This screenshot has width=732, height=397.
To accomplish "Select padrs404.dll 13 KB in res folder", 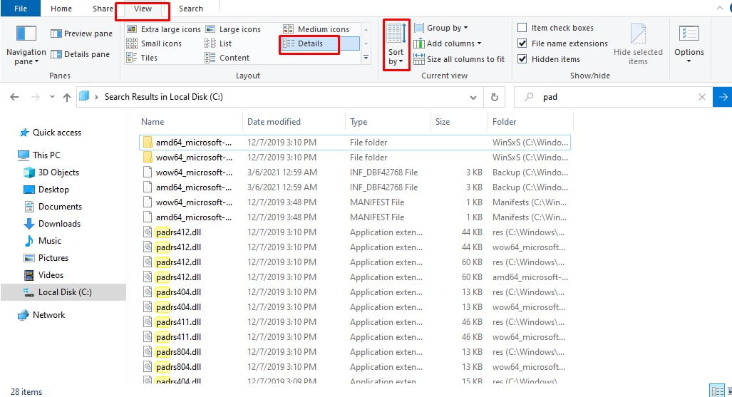I will coord(355,292).
